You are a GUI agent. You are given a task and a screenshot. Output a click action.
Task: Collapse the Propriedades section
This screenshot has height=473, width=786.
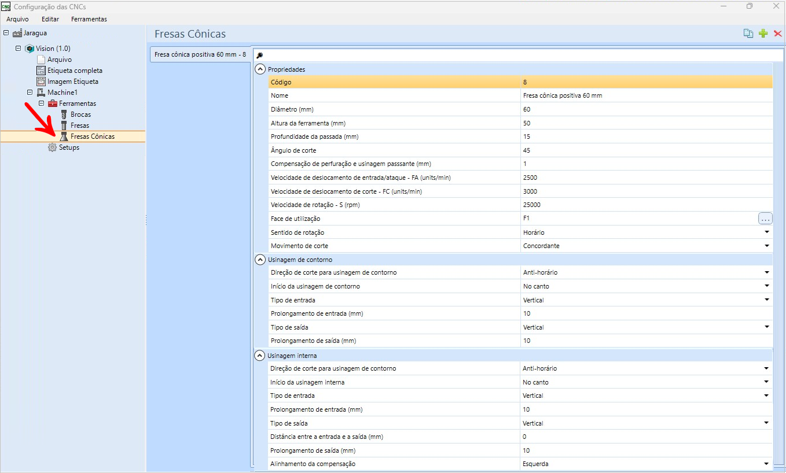pos(260,69)
